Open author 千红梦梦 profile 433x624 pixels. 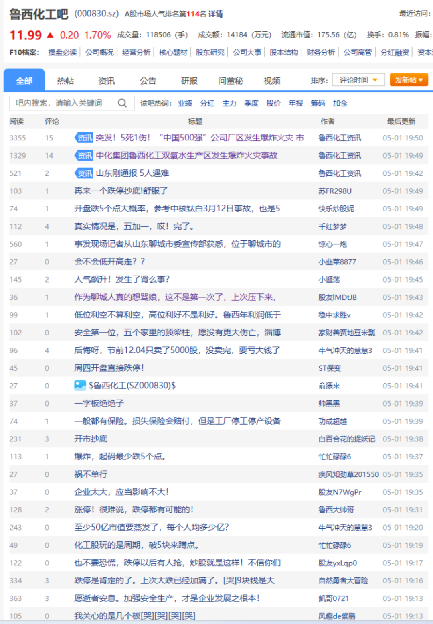332,226
